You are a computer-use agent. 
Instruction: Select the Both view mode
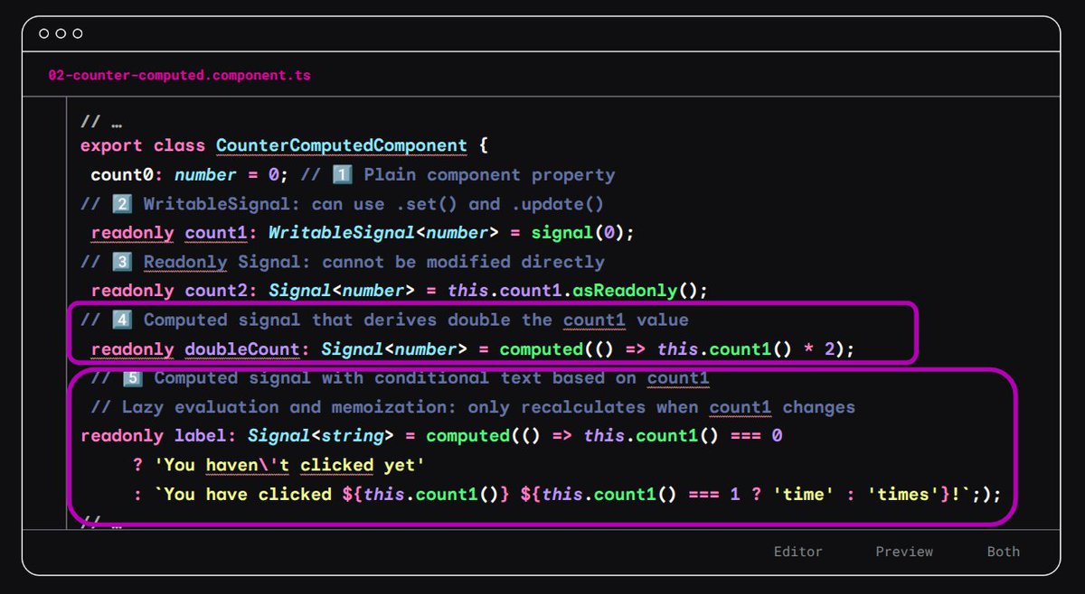pos(1002,551)
